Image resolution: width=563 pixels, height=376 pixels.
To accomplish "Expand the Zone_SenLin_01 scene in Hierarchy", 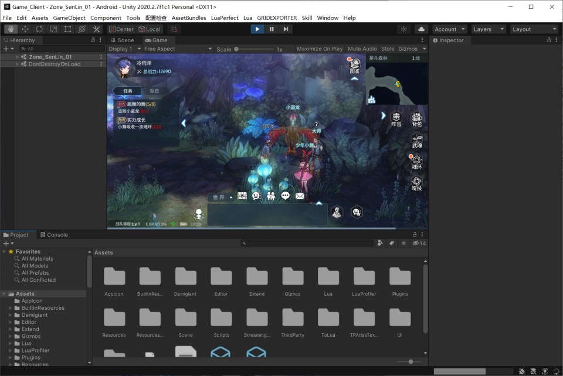I will pyautogui.click(x=17, y=57).
